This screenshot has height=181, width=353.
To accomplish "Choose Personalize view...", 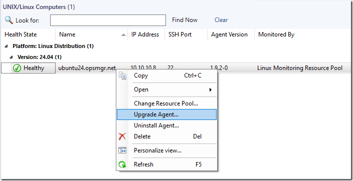I will point(166,150).
